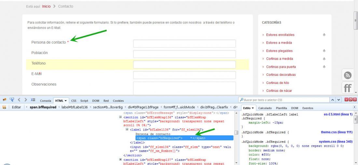This screenshot has width=358, height=165.
Task: Select the div#bfPage1.bfPage breadcrumb
Action: coord(143,107)
